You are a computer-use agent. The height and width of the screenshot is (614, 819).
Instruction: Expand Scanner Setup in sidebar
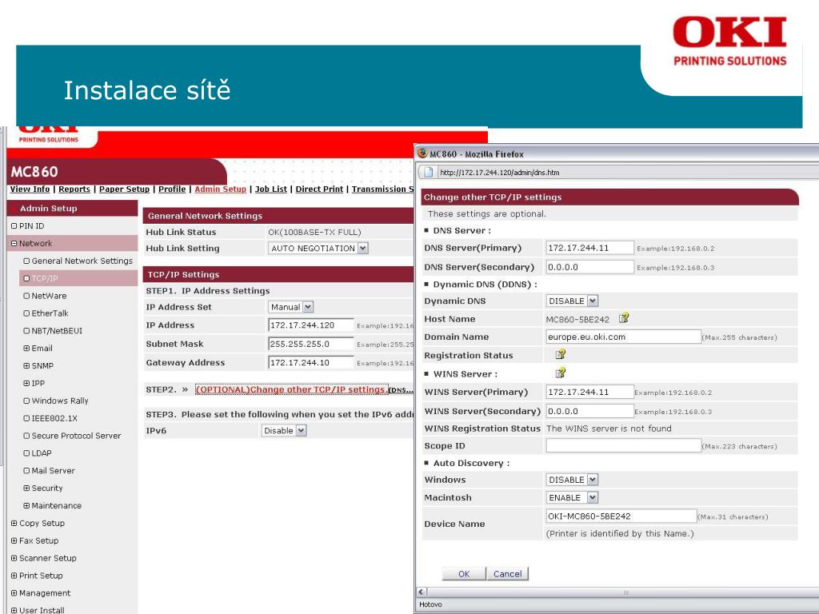(x=14, y=558)
